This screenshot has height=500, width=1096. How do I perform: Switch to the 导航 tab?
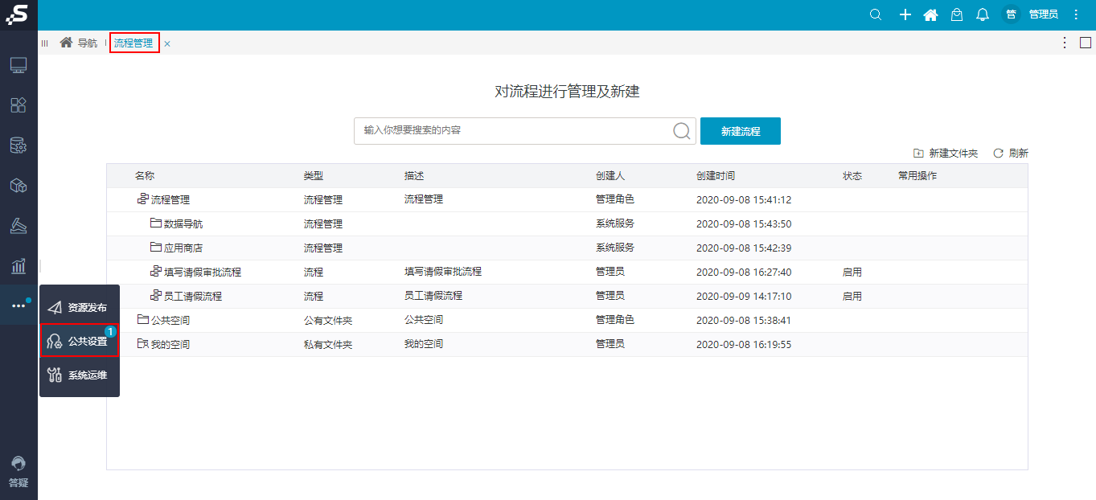(79, 43)
